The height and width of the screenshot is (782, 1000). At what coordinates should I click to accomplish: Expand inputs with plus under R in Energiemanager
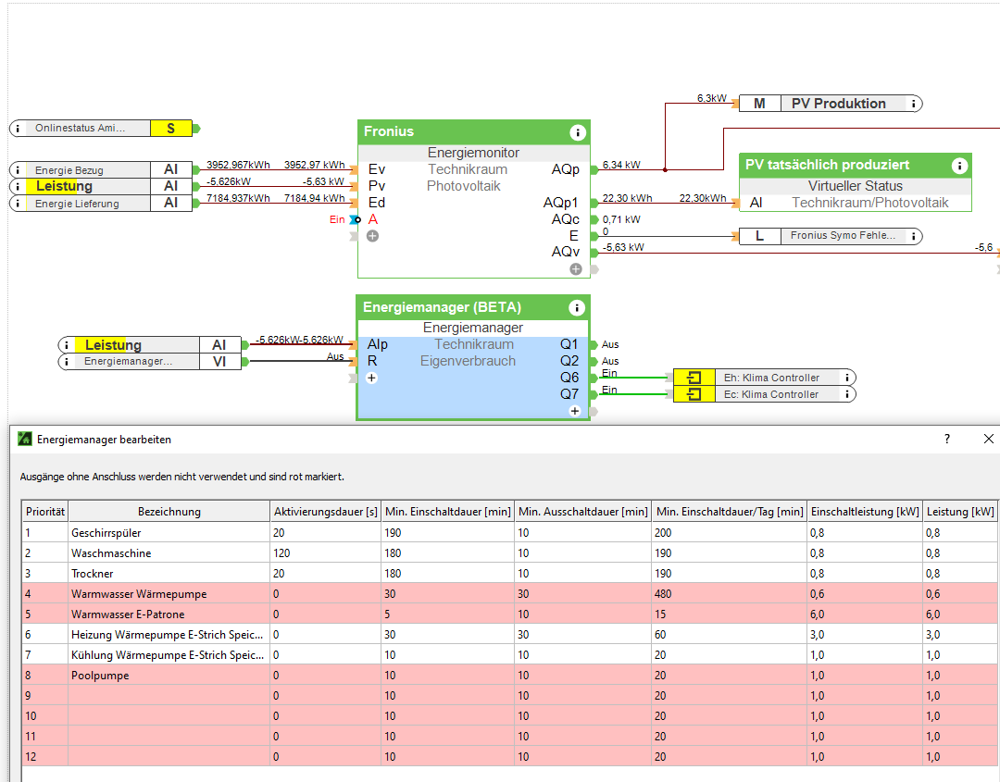point(372,378)
